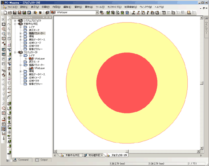Open the ファイル(F) menu
Viewport: 209px width, 166px height.
[13, 7]
